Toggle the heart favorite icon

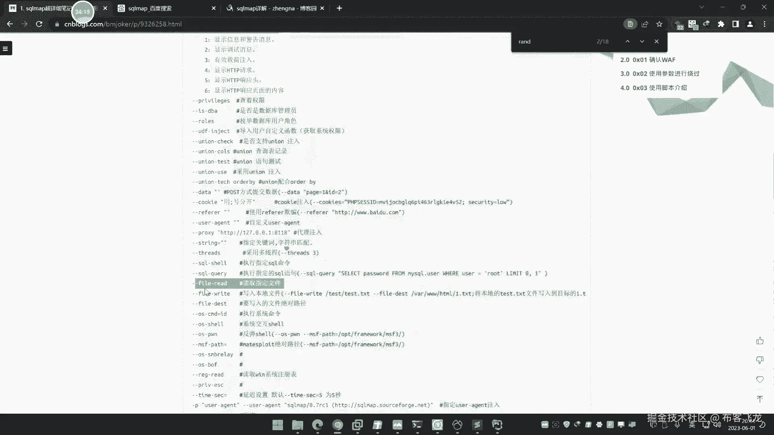point(760,379)
